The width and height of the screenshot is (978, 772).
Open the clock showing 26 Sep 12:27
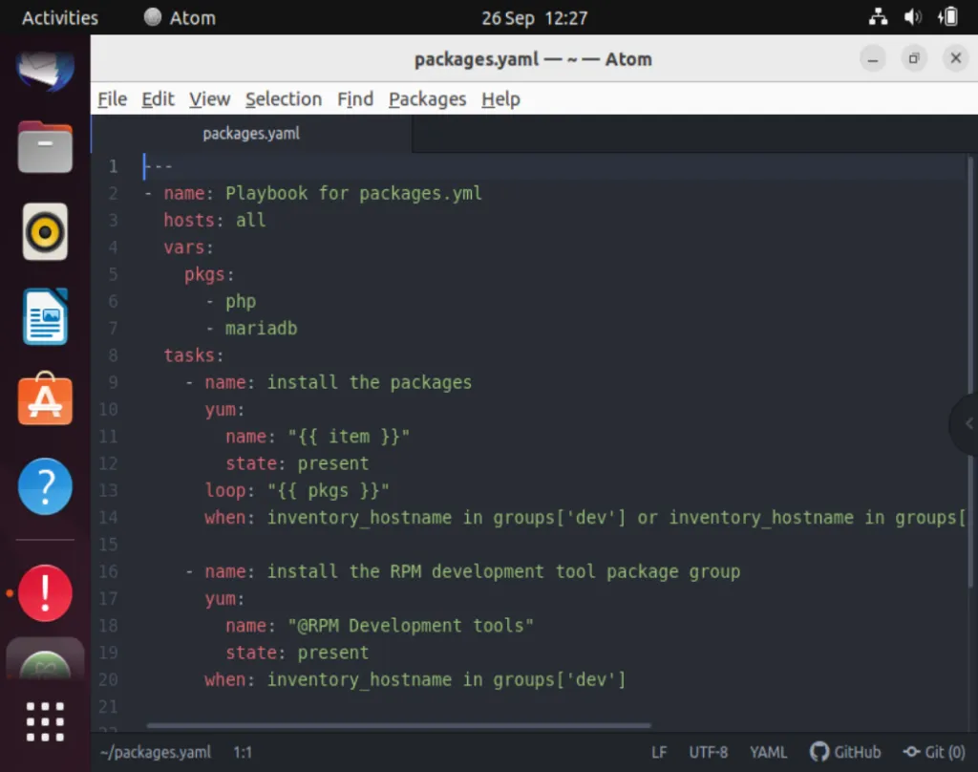534,18
